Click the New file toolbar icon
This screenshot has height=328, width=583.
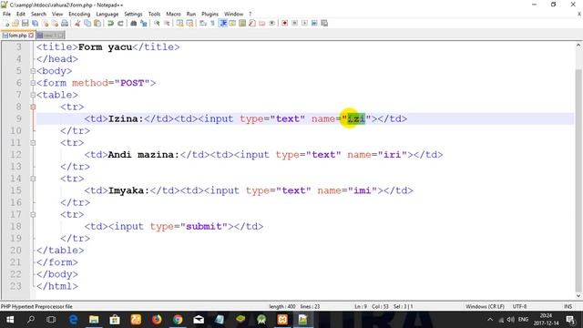(x=6, y=23)
